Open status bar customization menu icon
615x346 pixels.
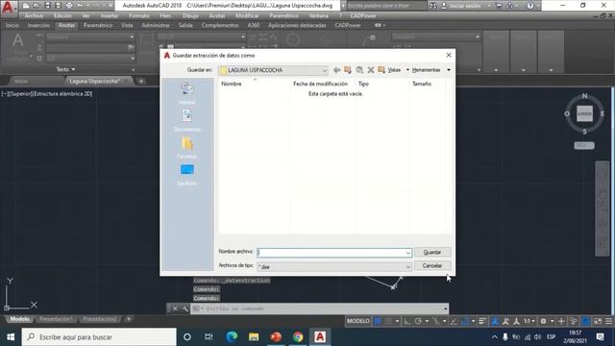pos(608,321)
